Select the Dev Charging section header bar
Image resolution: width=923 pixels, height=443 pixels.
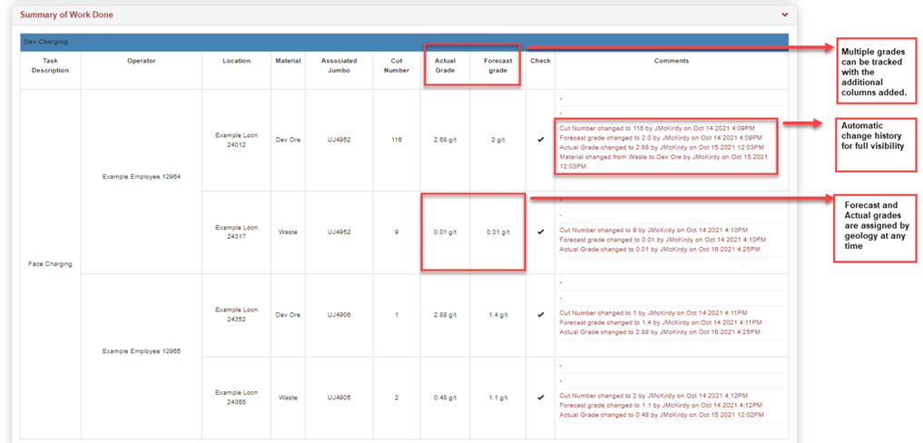point(407,42)
